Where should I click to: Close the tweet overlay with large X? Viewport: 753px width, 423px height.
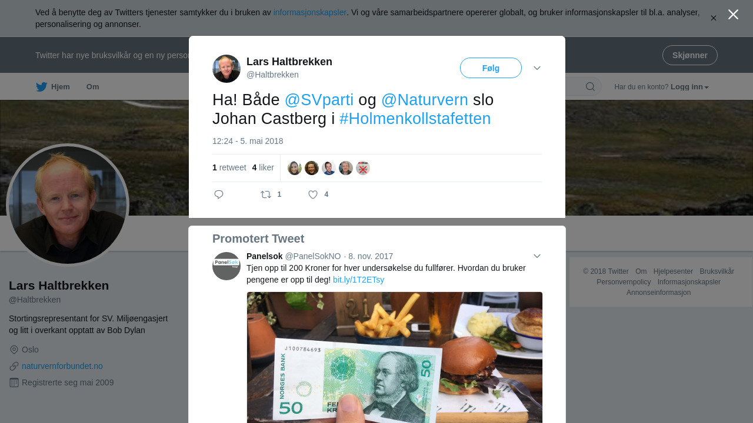(733, 14)
